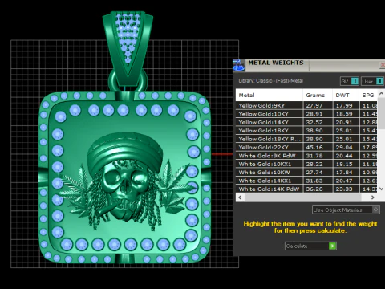Image resolution: width=385 pixels, height=289 pixels.
Task: Click the Metal column header
Action: (x=269, y=95)
